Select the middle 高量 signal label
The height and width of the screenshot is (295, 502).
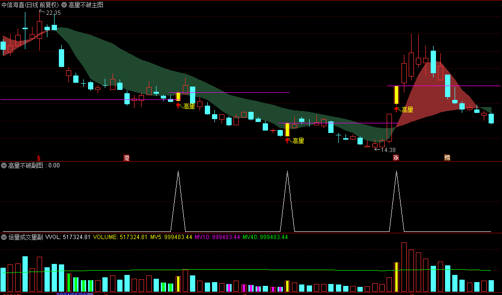click(299, 141)
